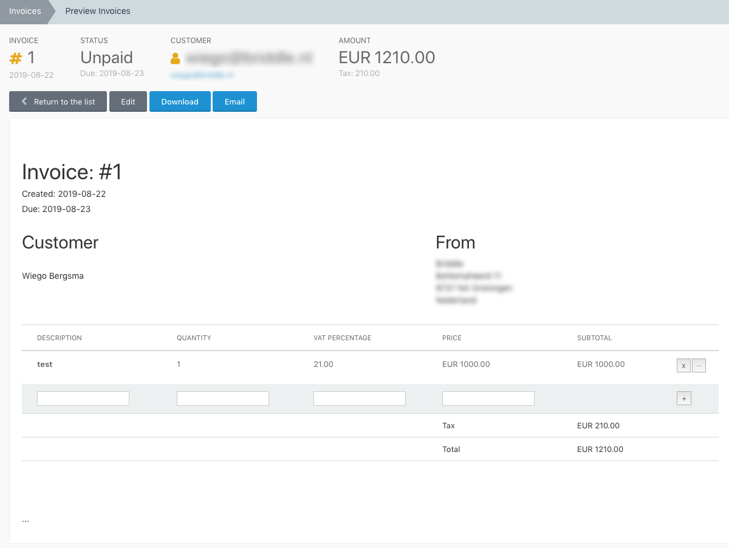Click the empty Quantity input field
Screen dimensions: 729x548
(x=222, y=398)
